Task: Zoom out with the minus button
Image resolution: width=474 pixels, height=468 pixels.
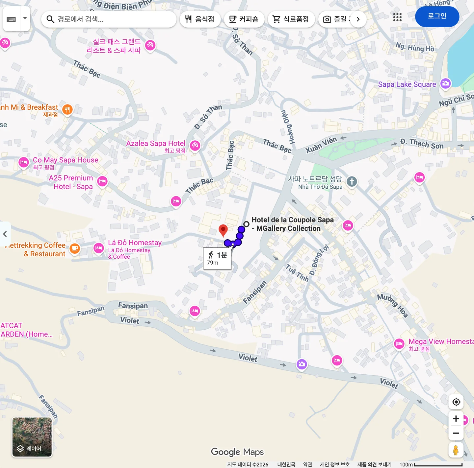Action: (x=456, y=433)
